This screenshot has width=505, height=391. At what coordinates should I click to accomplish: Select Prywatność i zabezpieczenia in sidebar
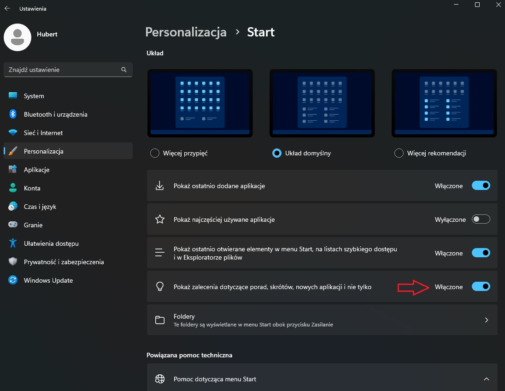pos(64,261)
